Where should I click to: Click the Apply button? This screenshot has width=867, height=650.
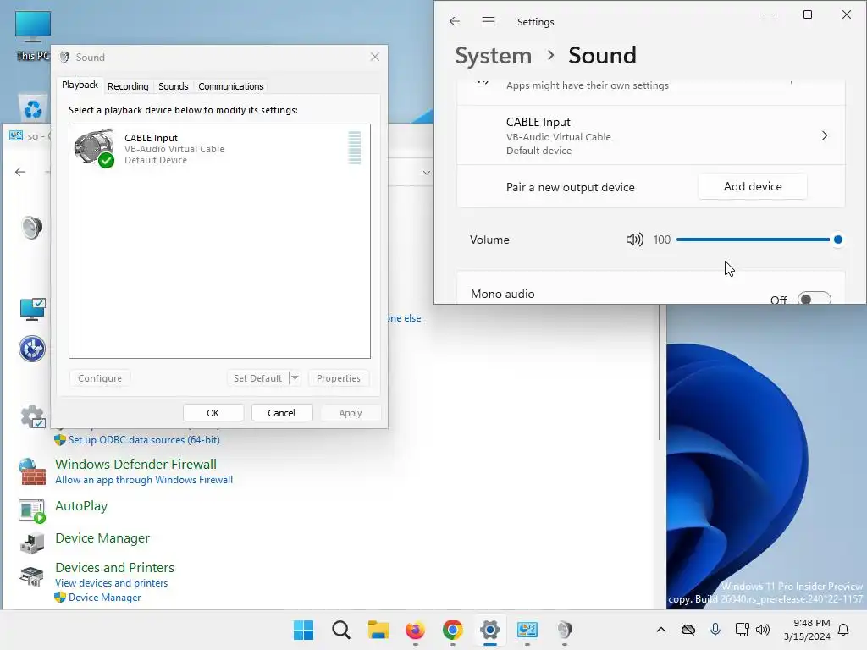coord(350,413)
